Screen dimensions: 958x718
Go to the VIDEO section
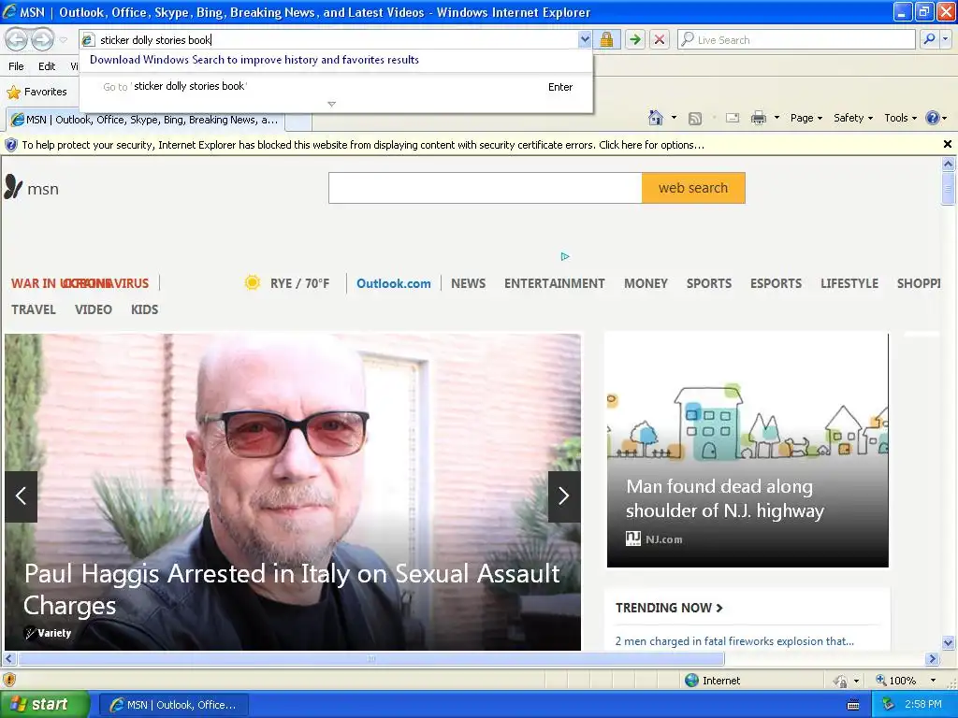93,309
